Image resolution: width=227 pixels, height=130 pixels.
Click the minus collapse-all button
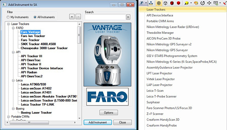pos(78,17)
